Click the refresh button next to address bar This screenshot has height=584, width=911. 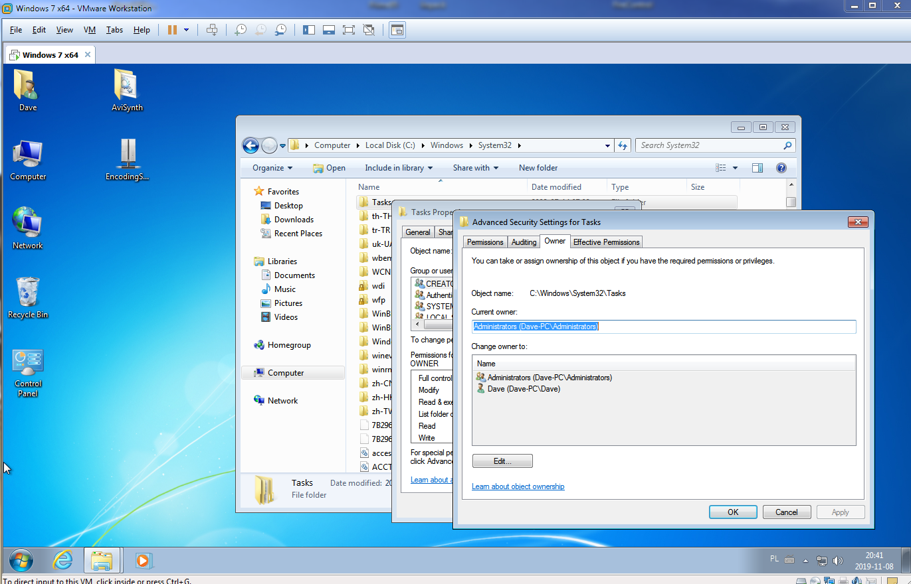(x=623, y=145)
